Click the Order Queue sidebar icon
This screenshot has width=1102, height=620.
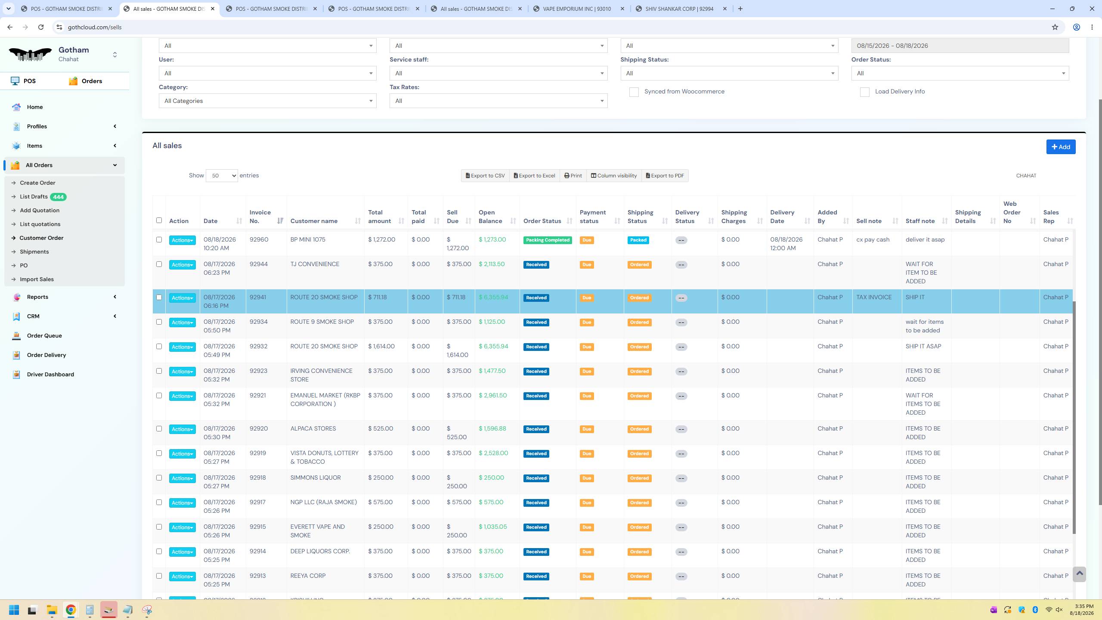[x=16, y=336]
